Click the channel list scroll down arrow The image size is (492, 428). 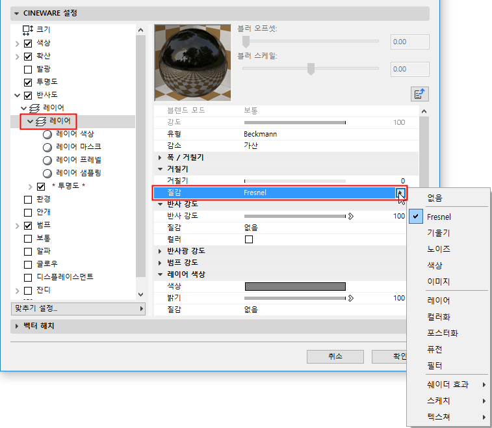[140, 295]
